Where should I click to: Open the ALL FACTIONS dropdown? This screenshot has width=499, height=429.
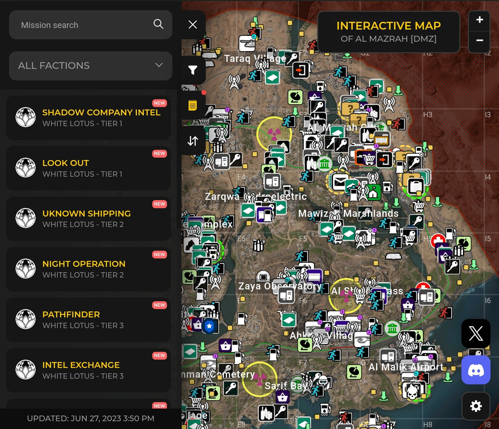[91, 65]
